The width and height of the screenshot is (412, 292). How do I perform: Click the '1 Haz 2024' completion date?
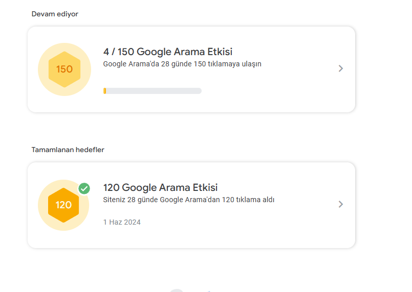[122, 222]
